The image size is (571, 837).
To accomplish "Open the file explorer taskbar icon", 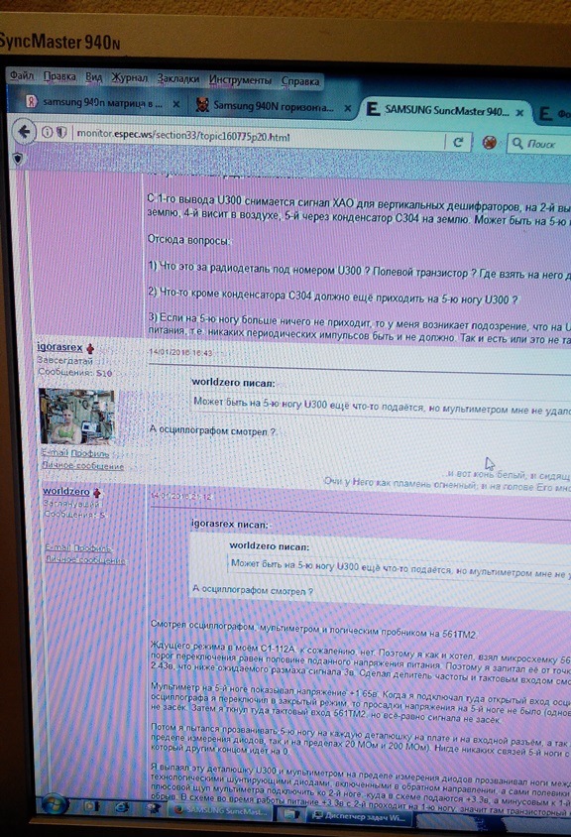I will click(x=290, y=814).
